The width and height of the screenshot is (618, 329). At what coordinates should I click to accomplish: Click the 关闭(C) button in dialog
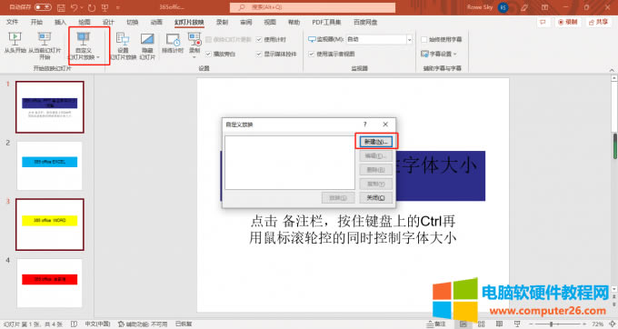point(376,198)
